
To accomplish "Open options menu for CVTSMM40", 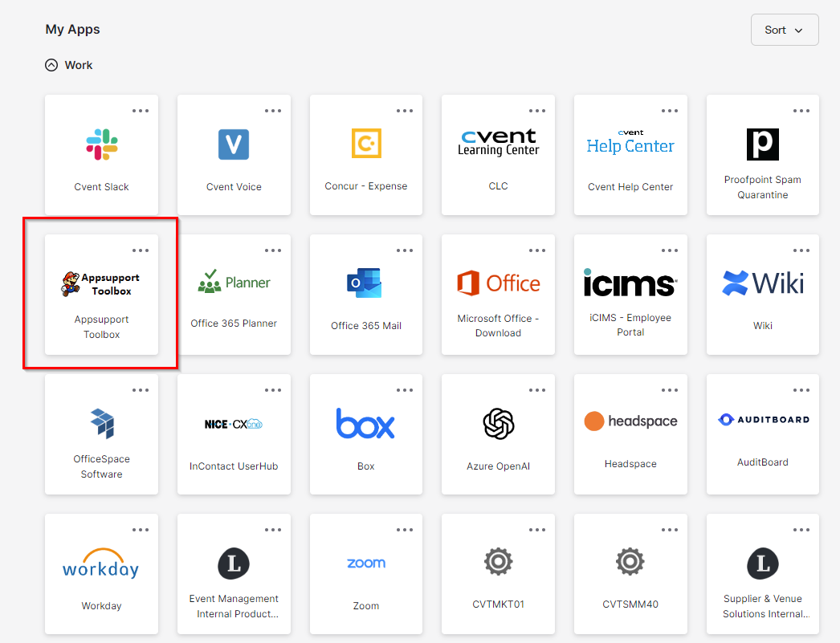I will tap(669, 530).
